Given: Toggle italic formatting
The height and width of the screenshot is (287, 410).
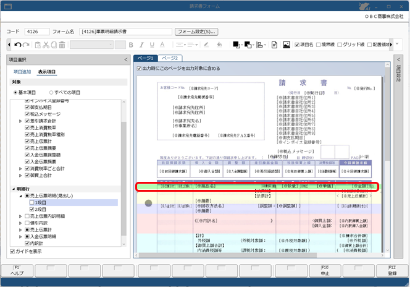Looking at the screenshot, I should 141,45.
